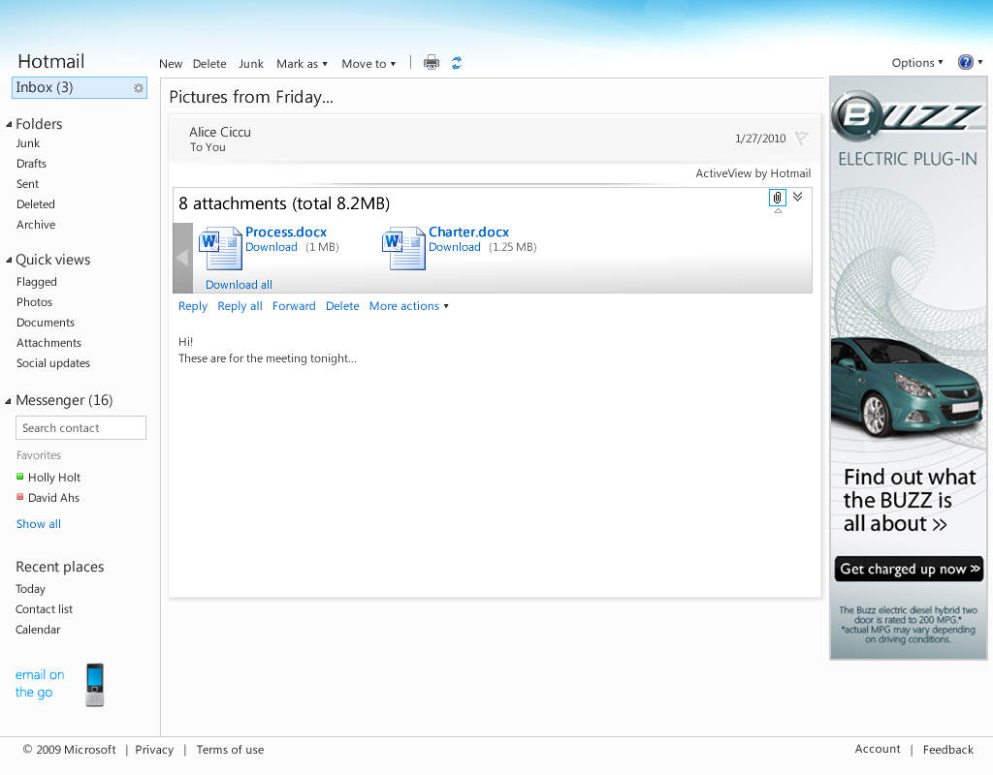This screenshot has height=775, width=993.
Task: Open help dropdown arrow beside question mark
Action: tap(979, 62)
